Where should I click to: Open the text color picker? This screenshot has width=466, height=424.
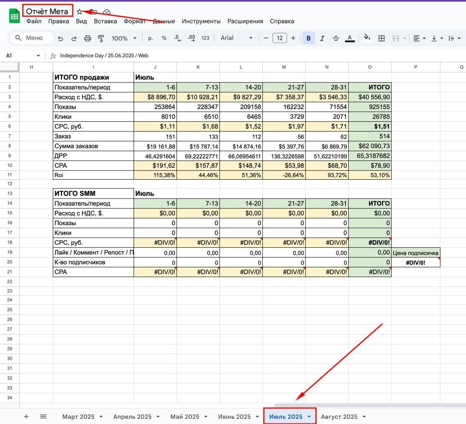coord(350,38)
